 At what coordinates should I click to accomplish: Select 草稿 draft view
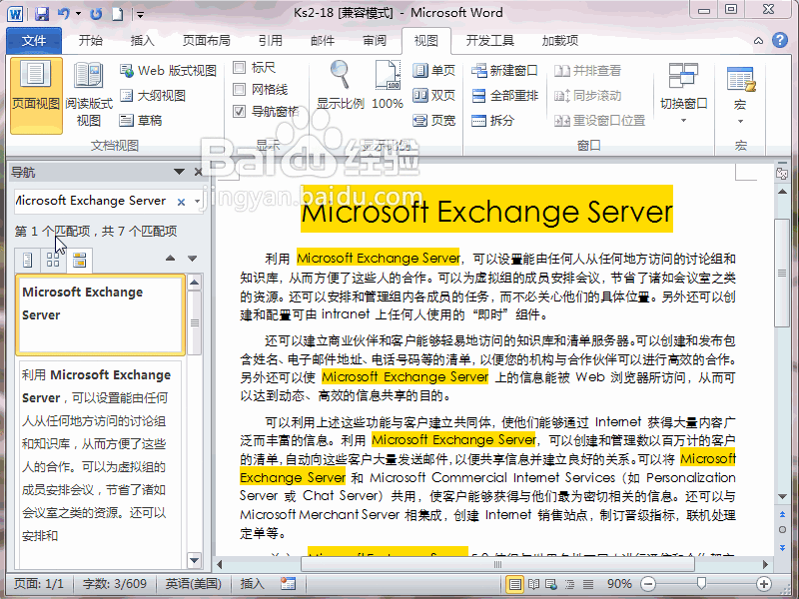click(x=141, y=120)
